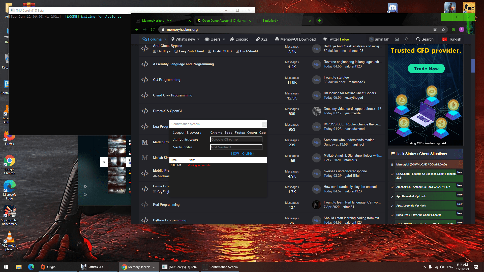Open Windows Start menu
This screenshot has height=272, width=484.
pos(6,267)
